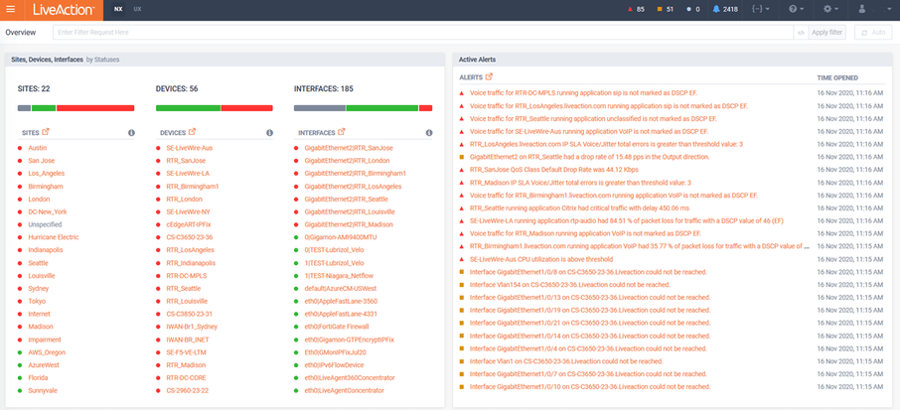Open device SE-F5-VE-LTM
The height and width of the screenshot is (410, 900).
click(x=186, y=352)
